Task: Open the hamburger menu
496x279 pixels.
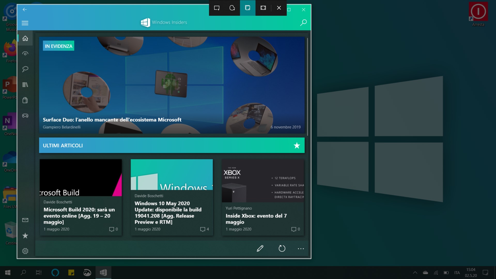Action: (x=25, y=23)
